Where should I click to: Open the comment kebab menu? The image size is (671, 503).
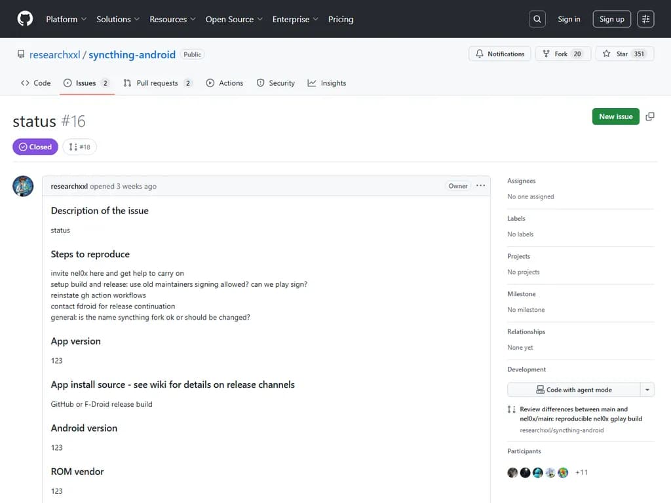(480, 185)
